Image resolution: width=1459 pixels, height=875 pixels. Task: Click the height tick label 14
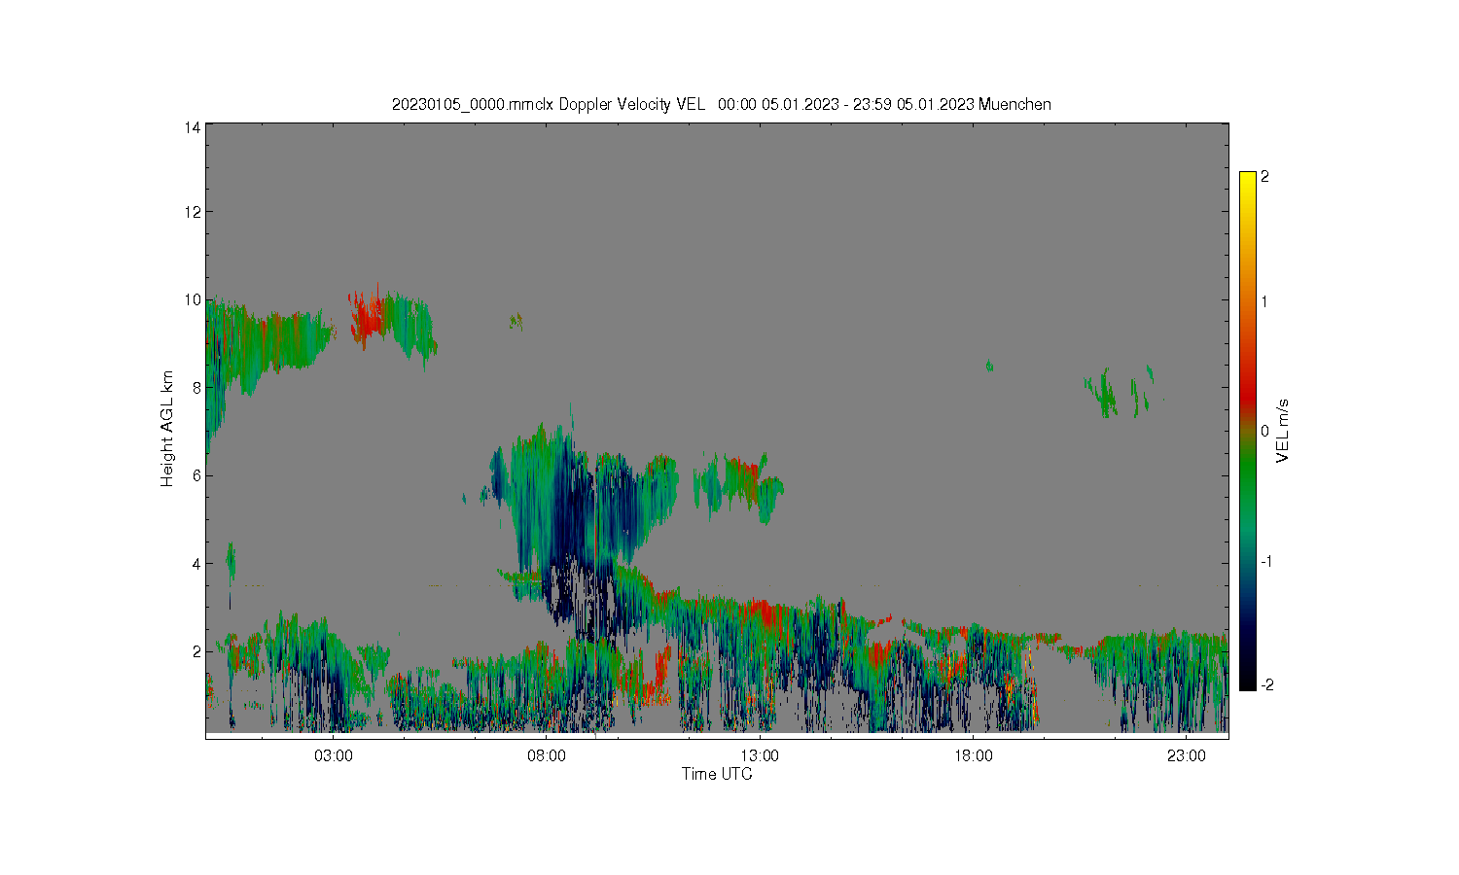(193, 127)
